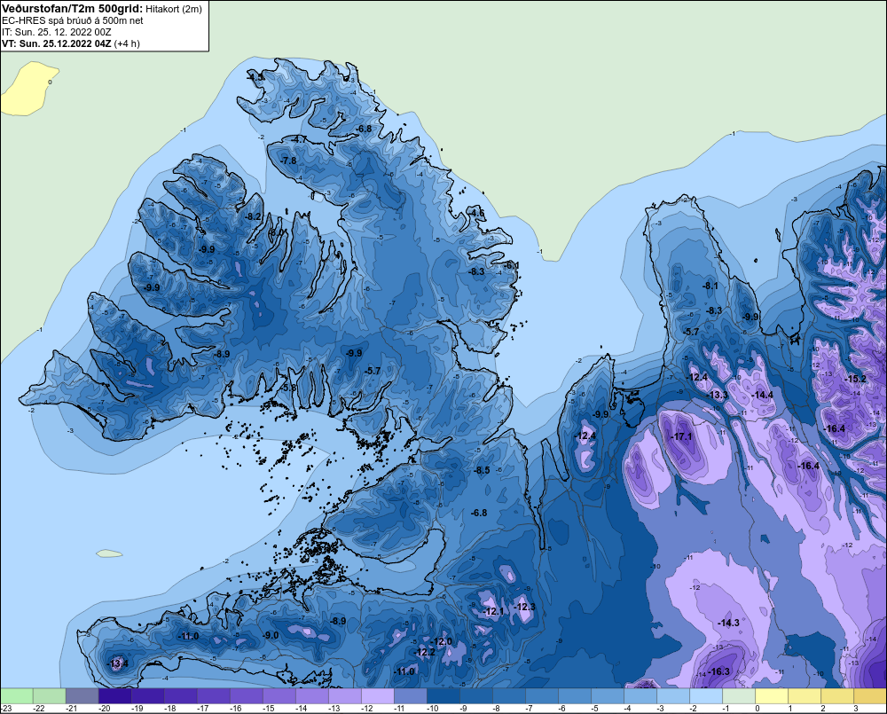Select the -4.6 temperature value
The width and height of the screenshot is (887, 714).
click(477, 213)
